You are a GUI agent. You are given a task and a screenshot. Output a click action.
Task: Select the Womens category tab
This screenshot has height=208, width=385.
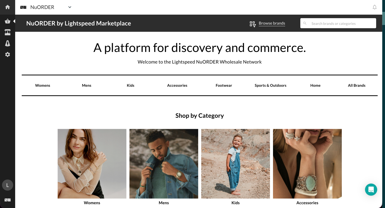43,85
